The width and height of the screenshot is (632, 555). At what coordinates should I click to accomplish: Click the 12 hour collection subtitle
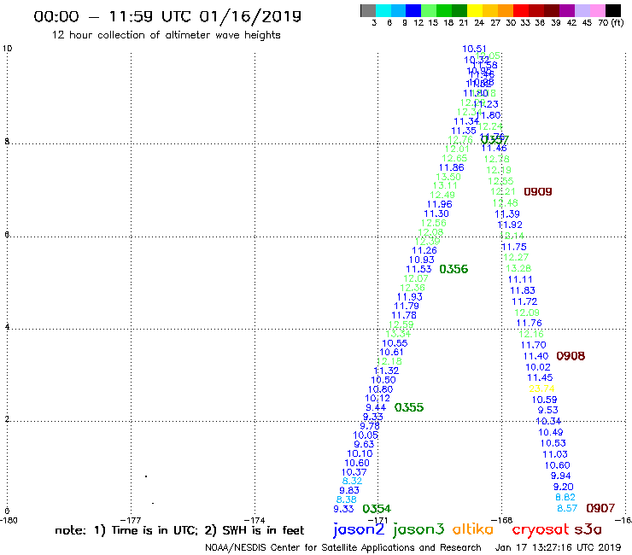pyautogui.click(x=166, y=35)
